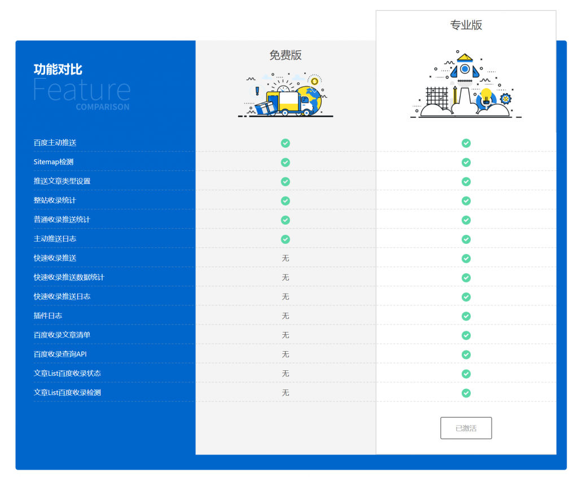Toggle the 快速收录推送日志 check under 专业版
The width and height of the screenshot is (578, 477).
[466, 297]
